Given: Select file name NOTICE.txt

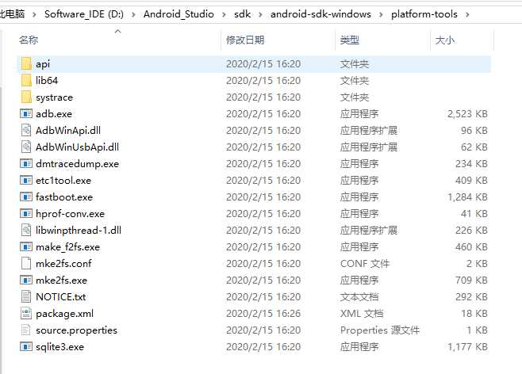Looking at the screenshot, I should pyautogui.click(x=61, y=296).
